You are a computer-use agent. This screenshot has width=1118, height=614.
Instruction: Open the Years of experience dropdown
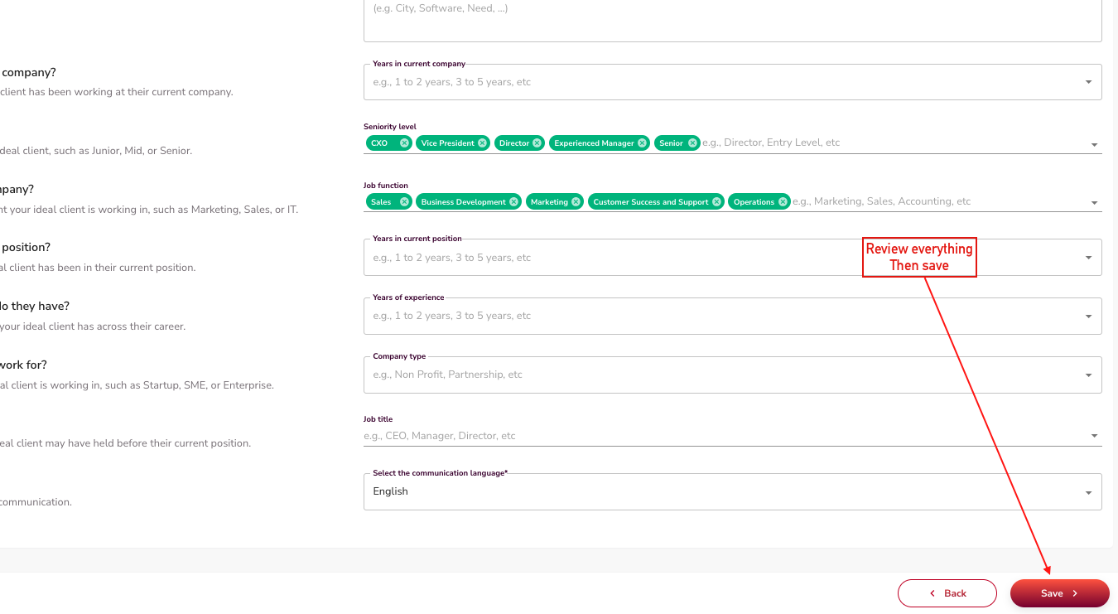click(x=1088, y=317)
